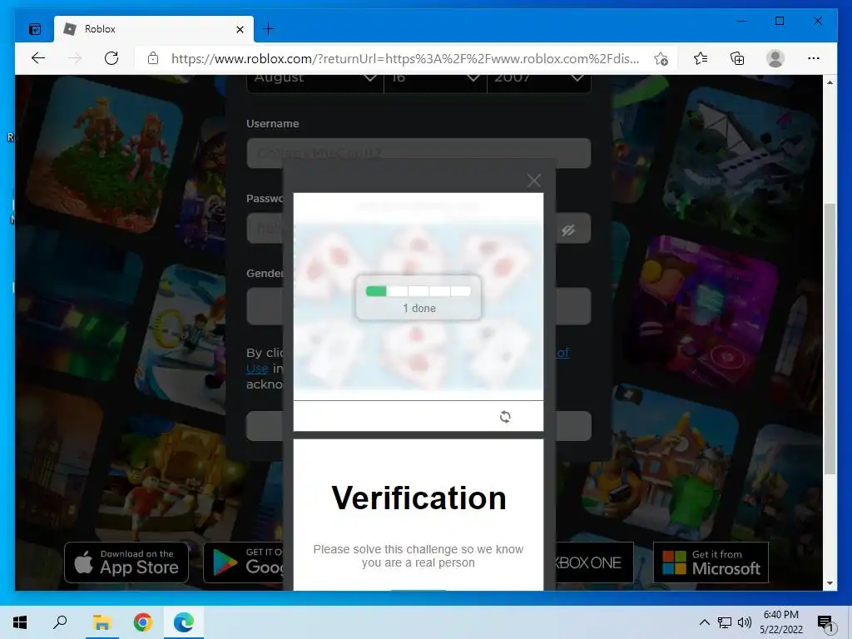Add this page to favorites

click(661, 59)
